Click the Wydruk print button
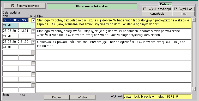Image resolution: width=199 pixels, height=101 pixels. click(x=82, y=97)
